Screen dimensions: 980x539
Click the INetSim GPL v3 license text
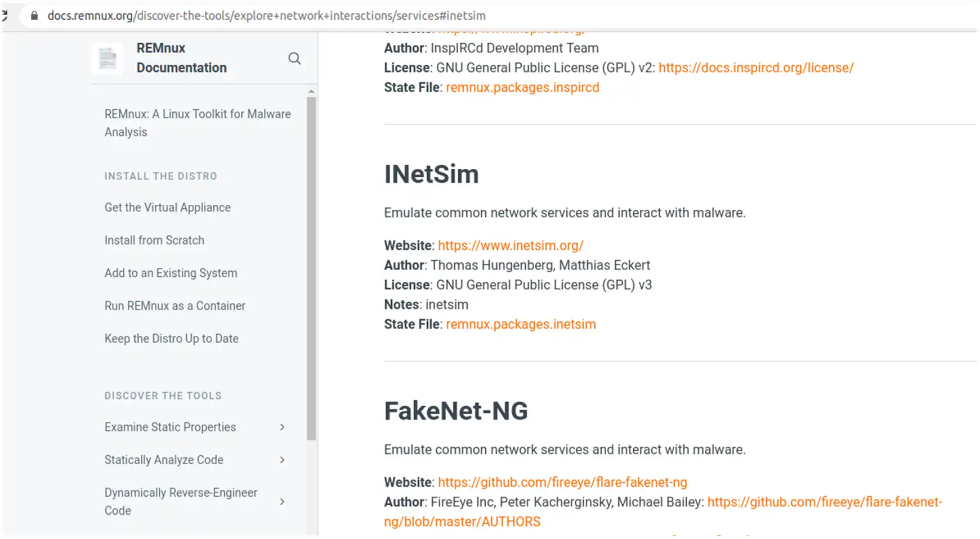point(544,285)
